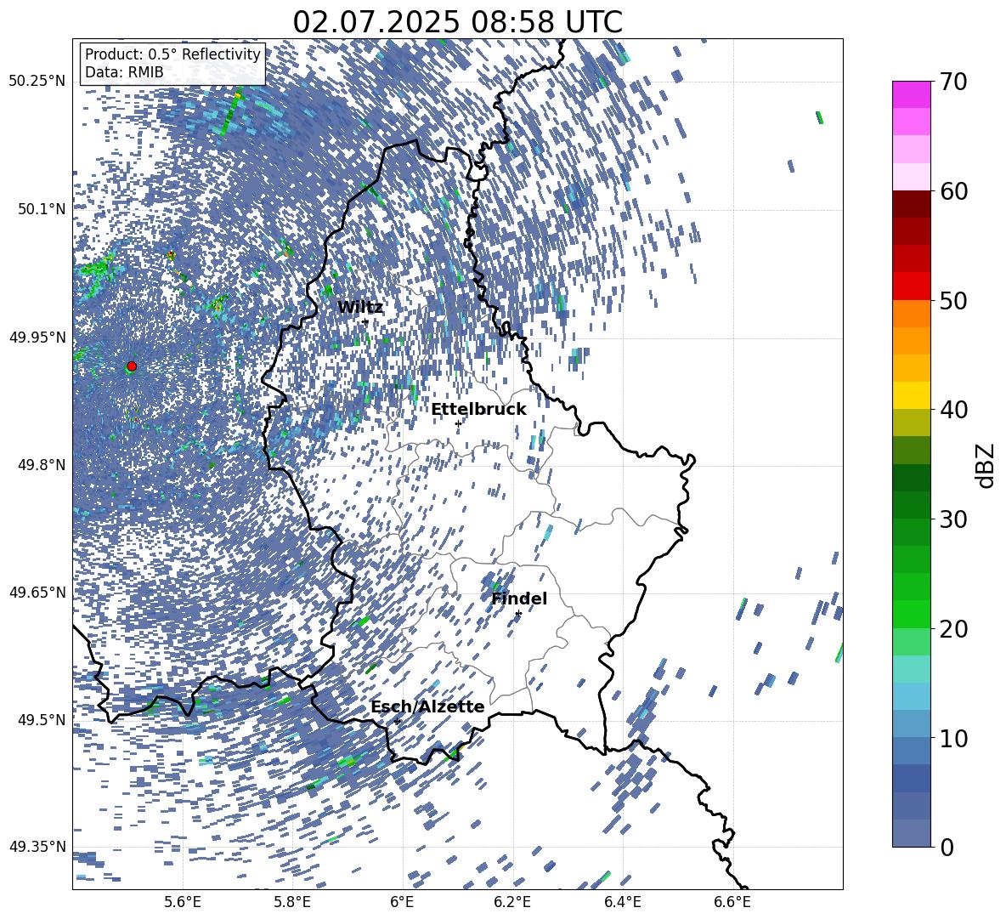This screenshot has width=1006, height=919.
Task: Select the Findel station label
Action: pyautogui.click(x=519, y=598)
